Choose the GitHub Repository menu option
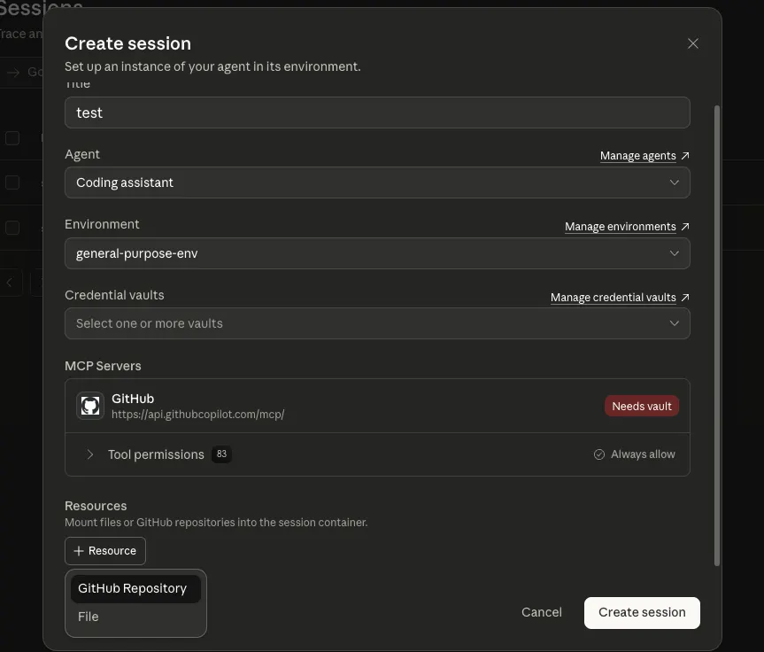This screenshot has height=652, width=764. pos(135,588)
